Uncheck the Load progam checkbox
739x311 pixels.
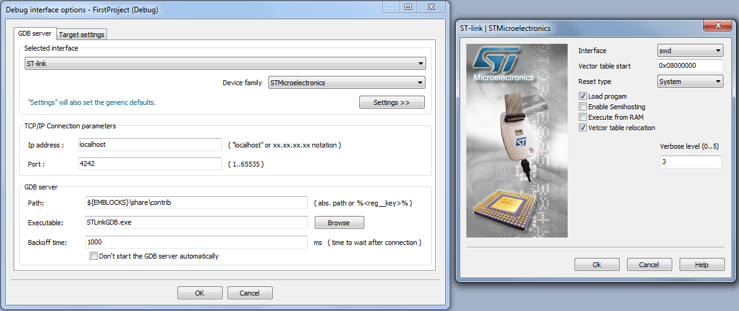click(583, 96)
